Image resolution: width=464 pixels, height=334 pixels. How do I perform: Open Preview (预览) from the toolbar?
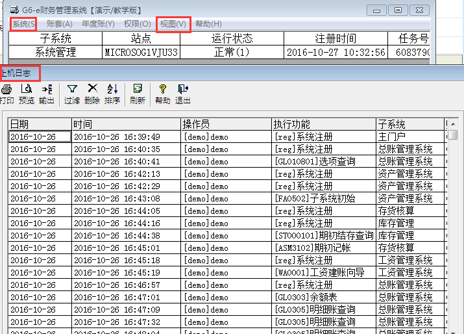coord(27,94)
